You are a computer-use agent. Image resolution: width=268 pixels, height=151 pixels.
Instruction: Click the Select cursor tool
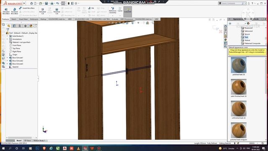pyautogui.click(x=63, y=3)
